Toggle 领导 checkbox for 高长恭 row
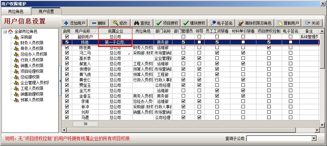The image size is (327, 146). click(199, 58)
